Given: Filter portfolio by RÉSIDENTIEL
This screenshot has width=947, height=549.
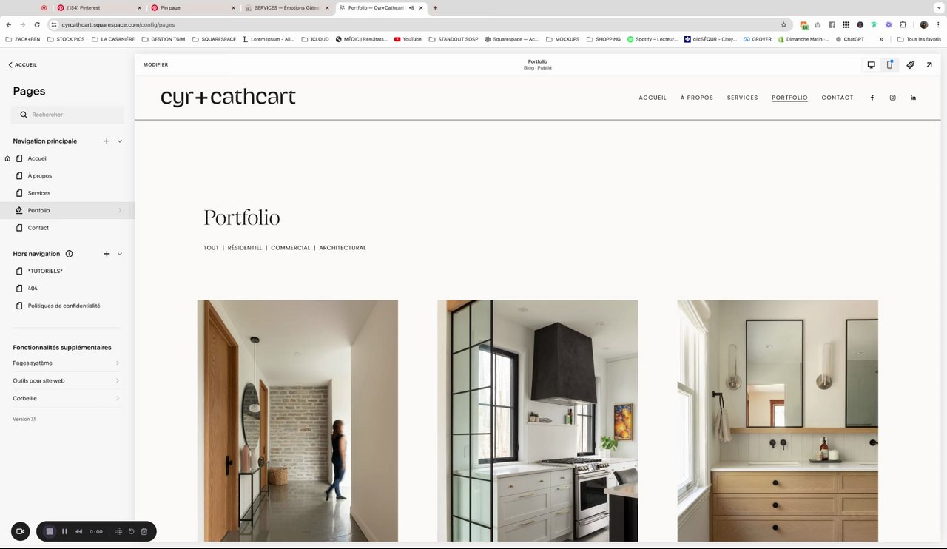Looking at the screenshot, I should tap(245, 248).
